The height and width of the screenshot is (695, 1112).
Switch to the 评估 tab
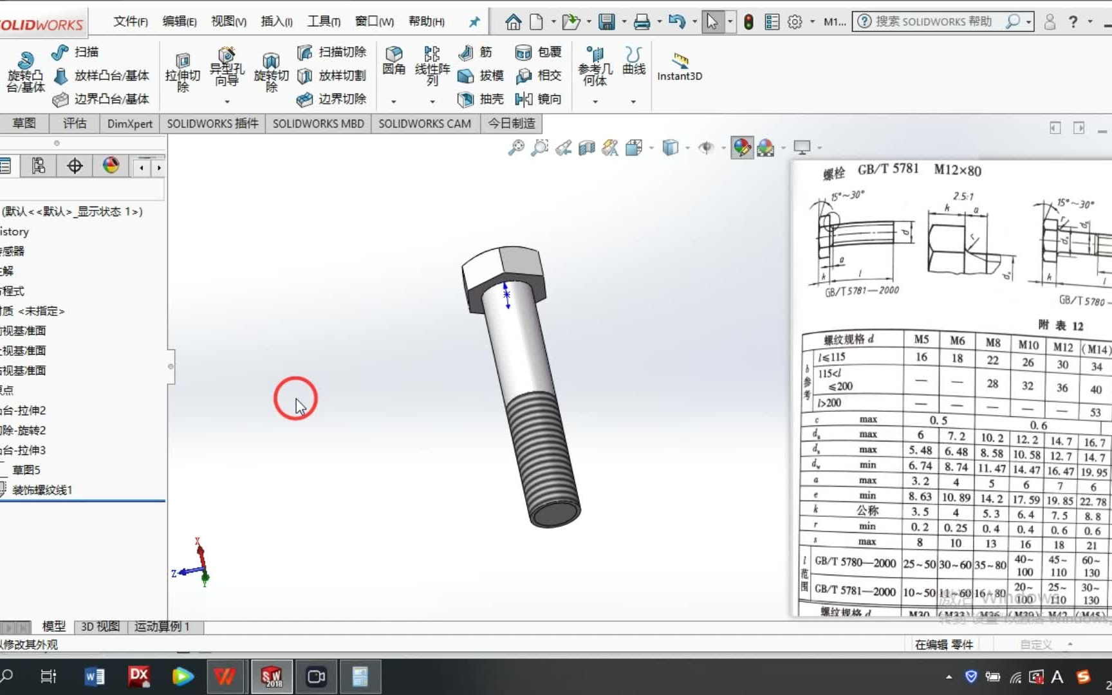[75, 124]
